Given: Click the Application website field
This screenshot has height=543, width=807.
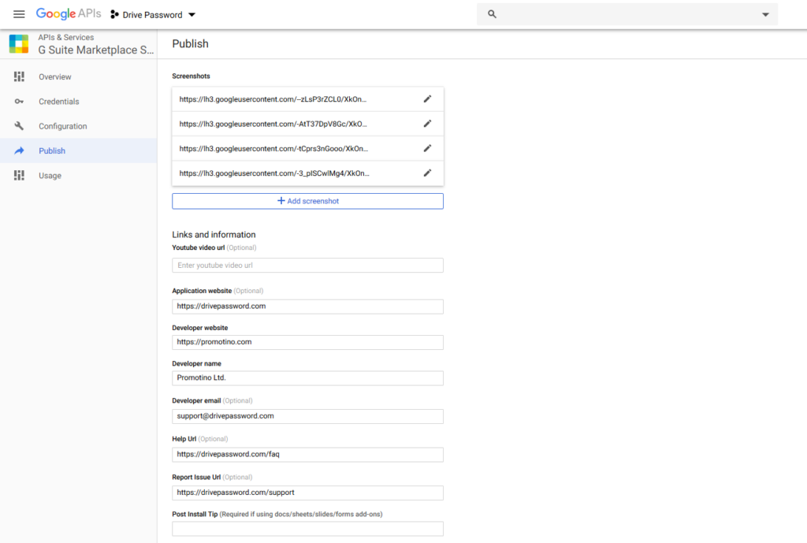Looking at the screenshot, I should 308,307.
